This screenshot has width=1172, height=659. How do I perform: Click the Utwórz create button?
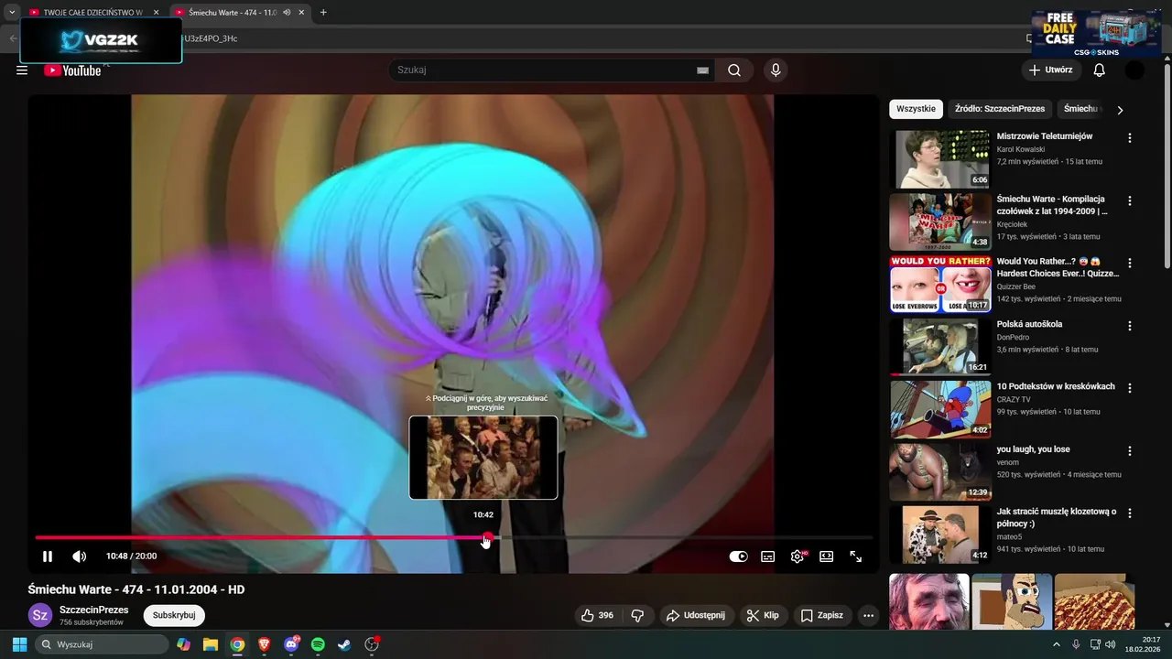click(x=1050, y=70)
